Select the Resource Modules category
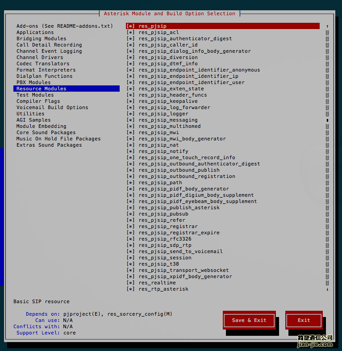 42,89
